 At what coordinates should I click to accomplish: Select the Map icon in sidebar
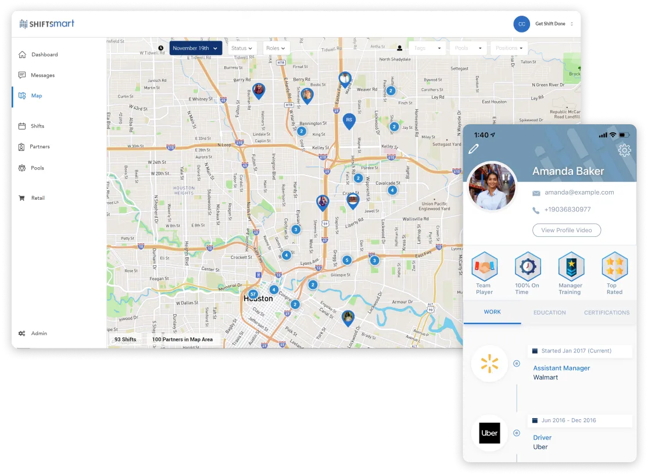22,96
